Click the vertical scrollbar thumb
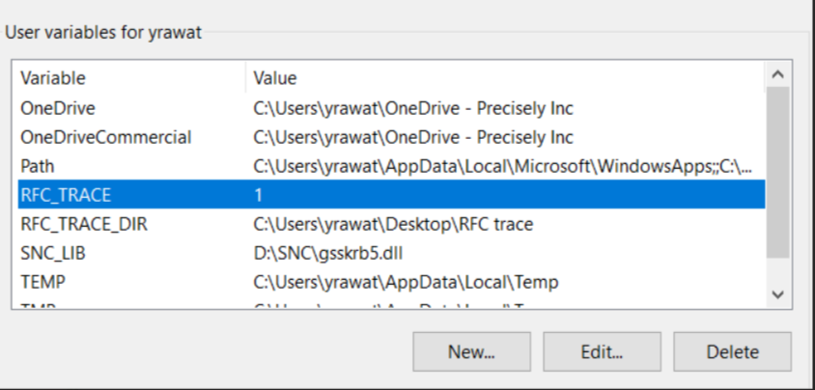The image size is (815, 390). click(x=777, y=174)
